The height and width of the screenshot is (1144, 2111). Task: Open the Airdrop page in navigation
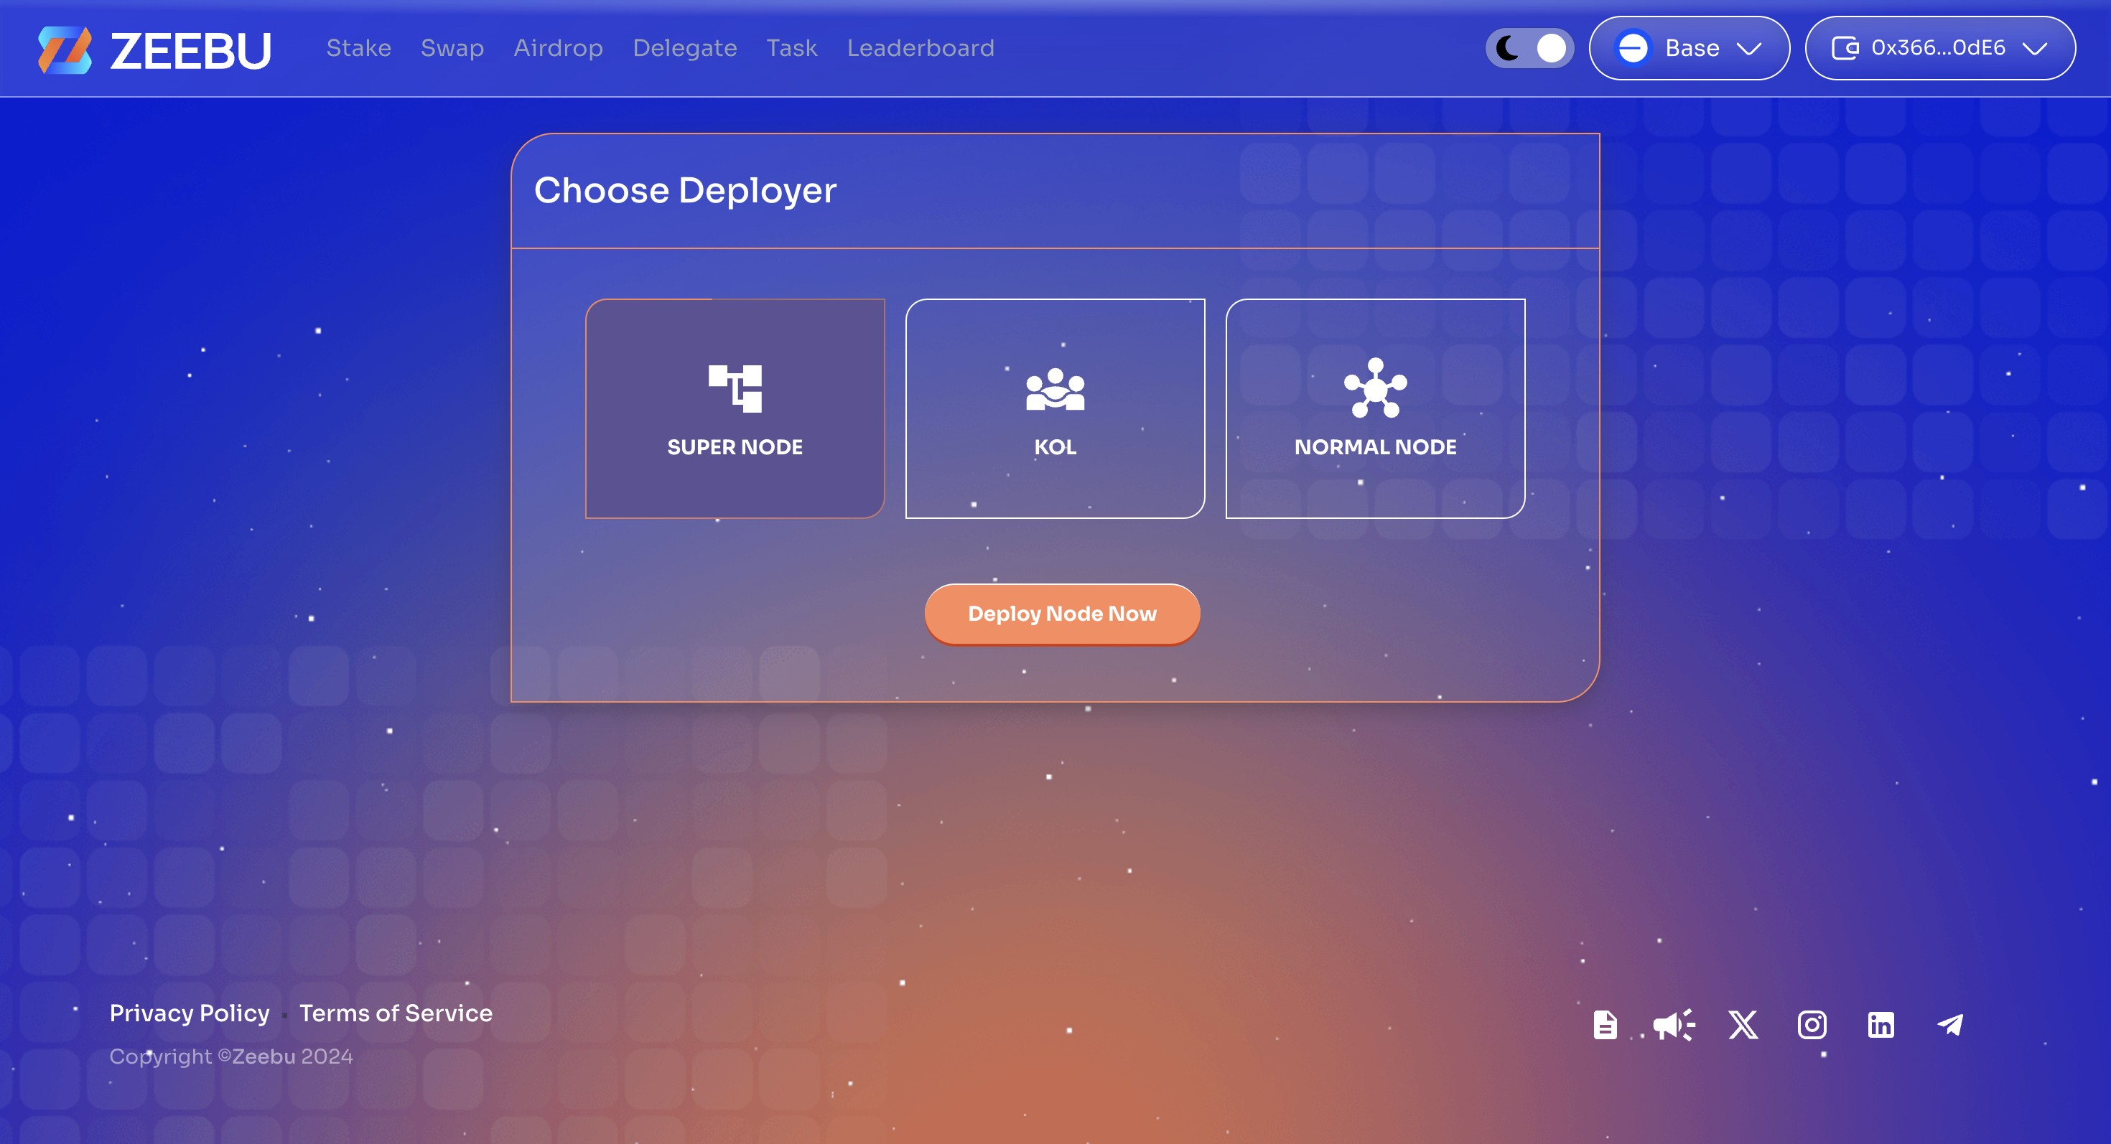pos(558,48)
